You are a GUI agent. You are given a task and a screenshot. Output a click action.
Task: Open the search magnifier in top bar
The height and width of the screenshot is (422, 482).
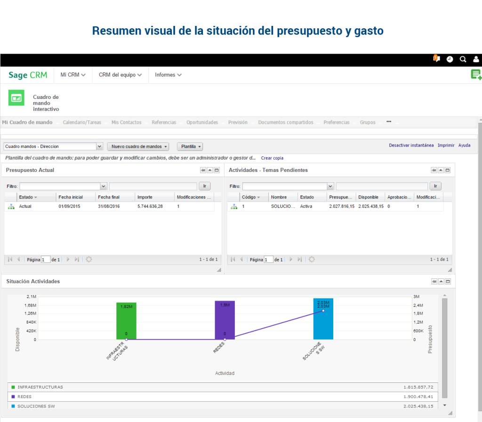[x=463, y=59]
